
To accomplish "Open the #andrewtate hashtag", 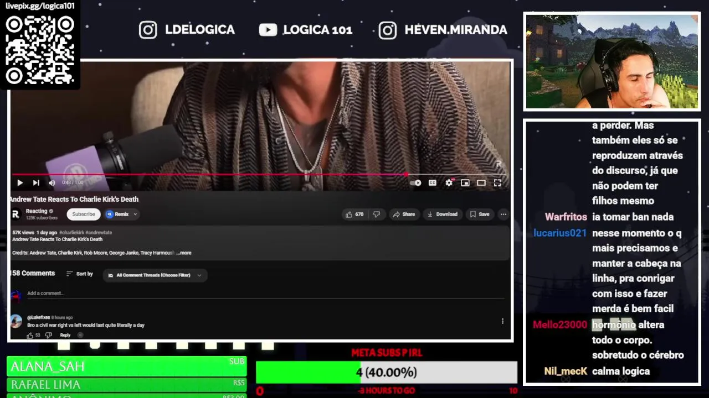I will coord(99,233).
